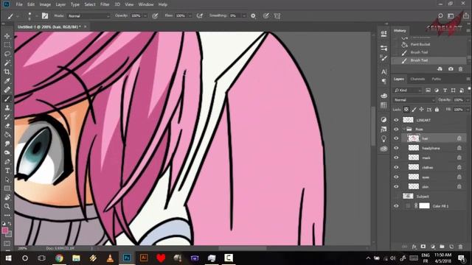Delete current history state trash icon

(460, 68)
